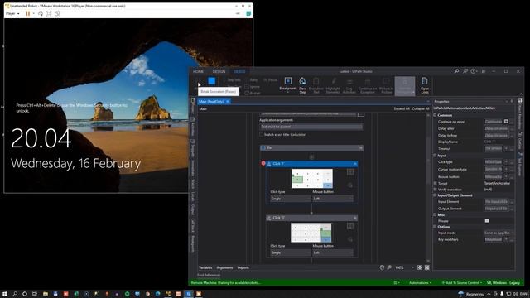530x298 pixels.
Task: Open the Player dropdown in VMware window
Action: tap(12, 13)
